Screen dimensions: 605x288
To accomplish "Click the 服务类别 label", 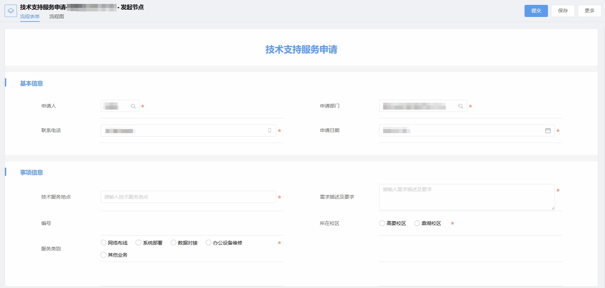I will pos(51,249).
